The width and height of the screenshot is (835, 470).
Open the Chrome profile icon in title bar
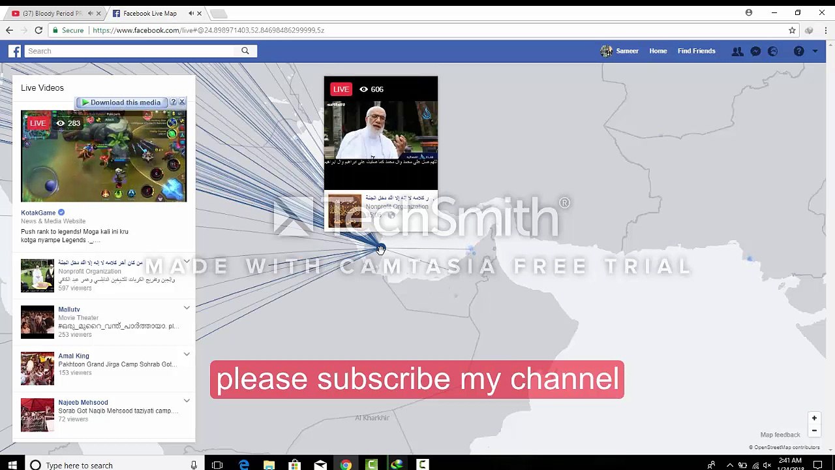(749, 12)
